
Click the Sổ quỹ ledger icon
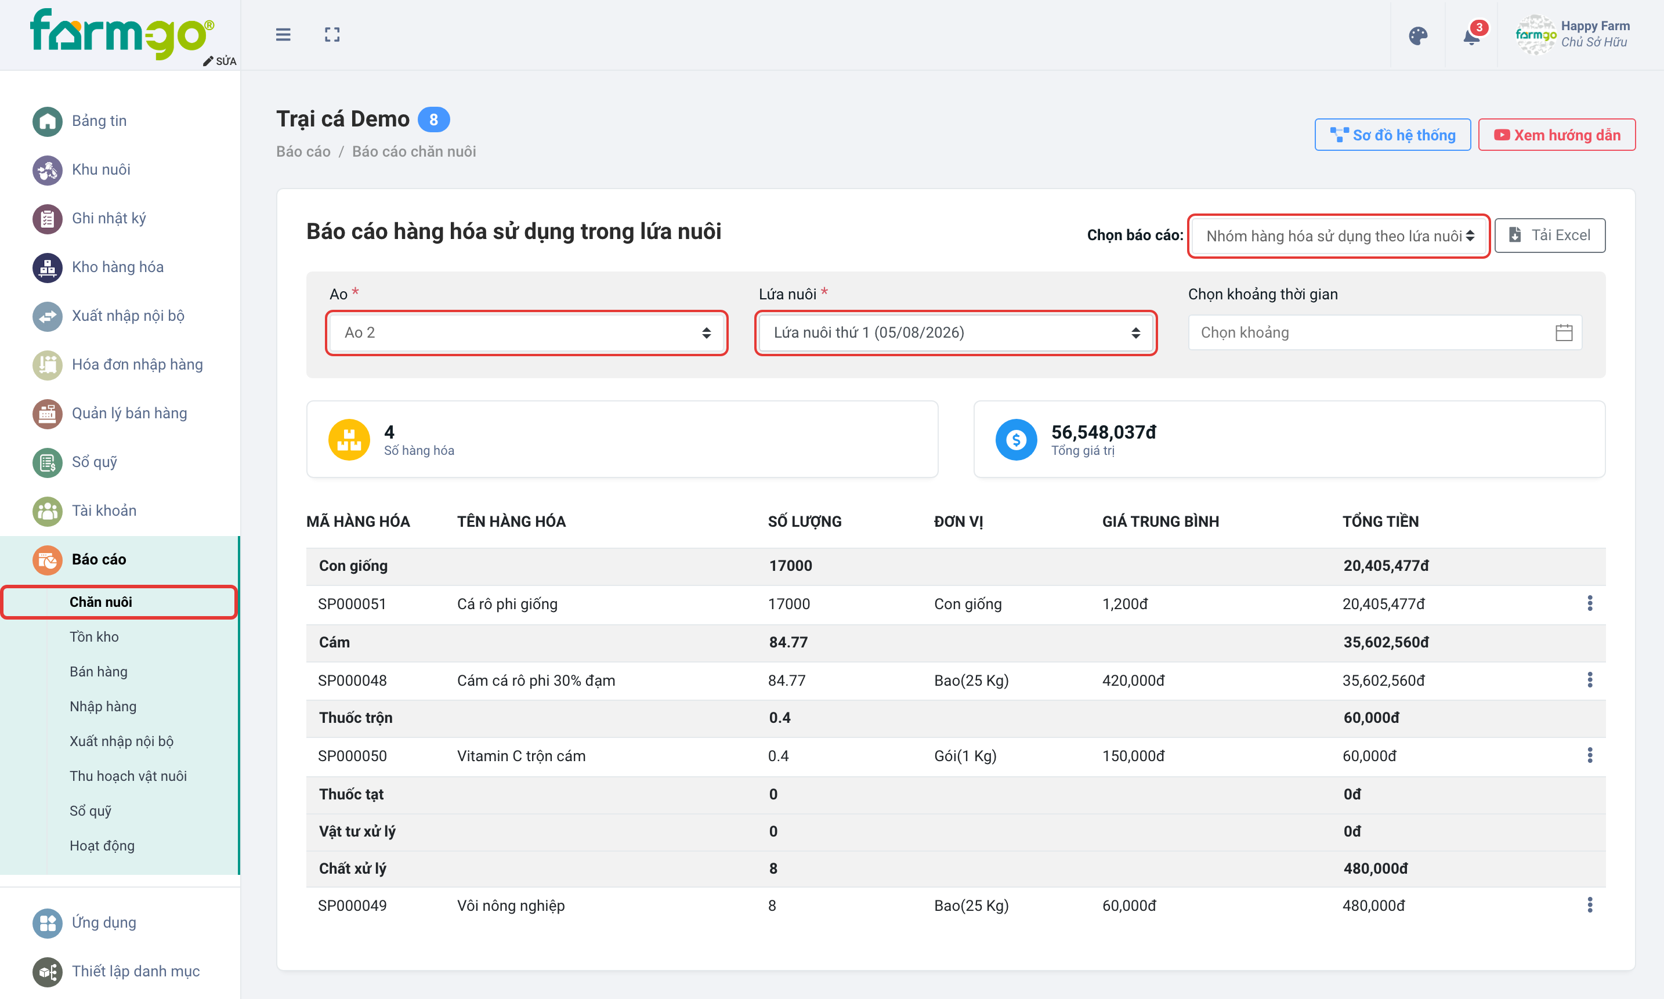pos(47,462)
